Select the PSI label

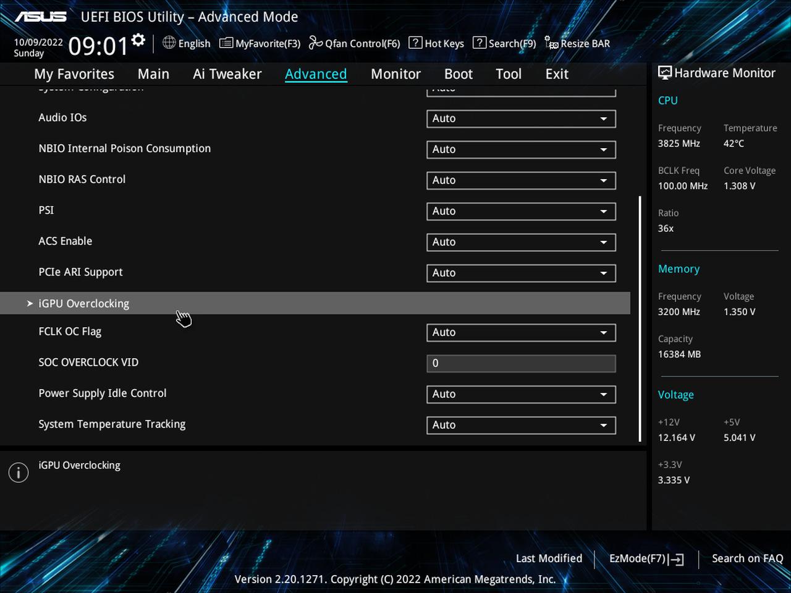(x=46, y=210)
